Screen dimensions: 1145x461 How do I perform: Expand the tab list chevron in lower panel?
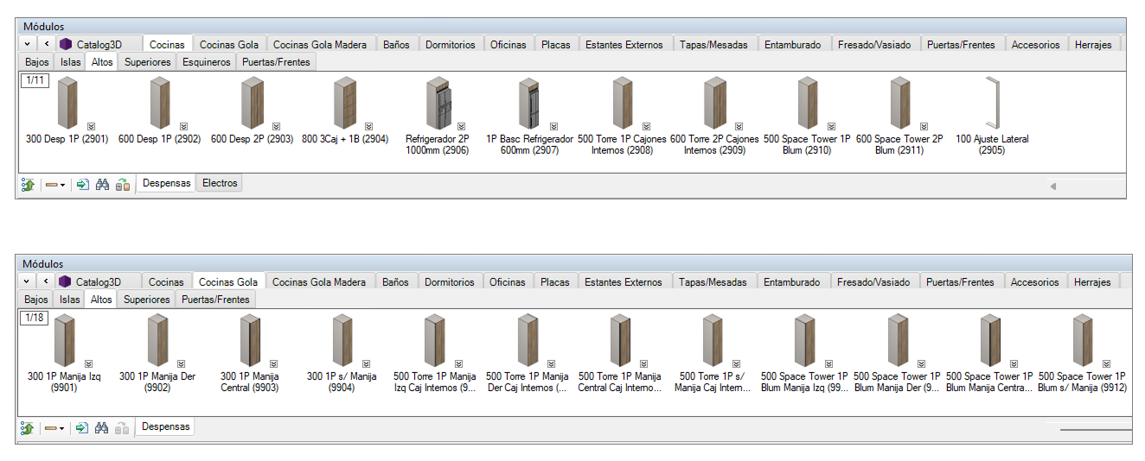(27, 282)
